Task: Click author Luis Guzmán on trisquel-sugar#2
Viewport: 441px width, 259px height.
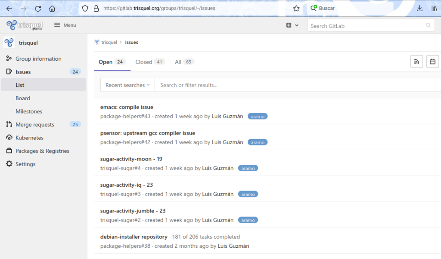Action: click(x=217, y=220)
